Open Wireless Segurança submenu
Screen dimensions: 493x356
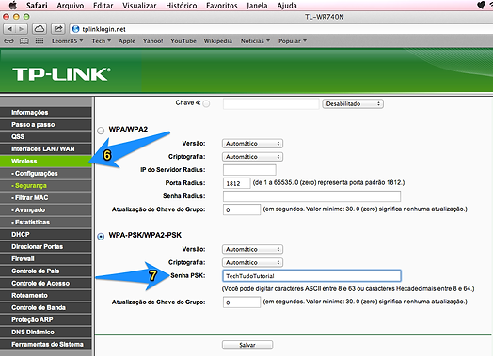(46, 186)
